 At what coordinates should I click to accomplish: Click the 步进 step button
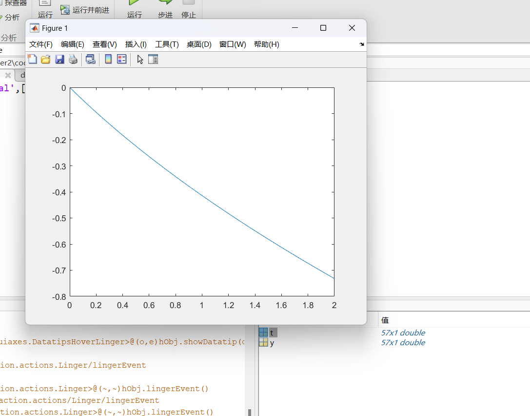165,9
